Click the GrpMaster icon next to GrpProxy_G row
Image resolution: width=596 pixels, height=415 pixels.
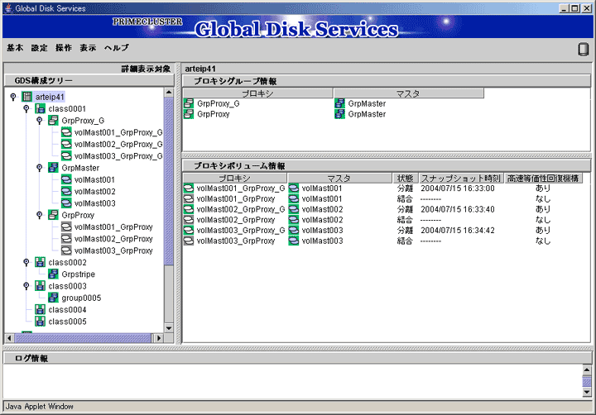click(339, 103)
